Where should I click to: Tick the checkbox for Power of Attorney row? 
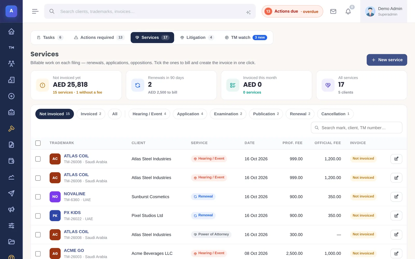(38, 235)
